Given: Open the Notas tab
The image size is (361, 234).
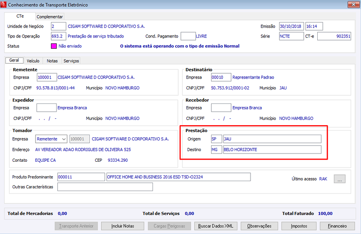Looking at the screenshot, I should point(52,61).
